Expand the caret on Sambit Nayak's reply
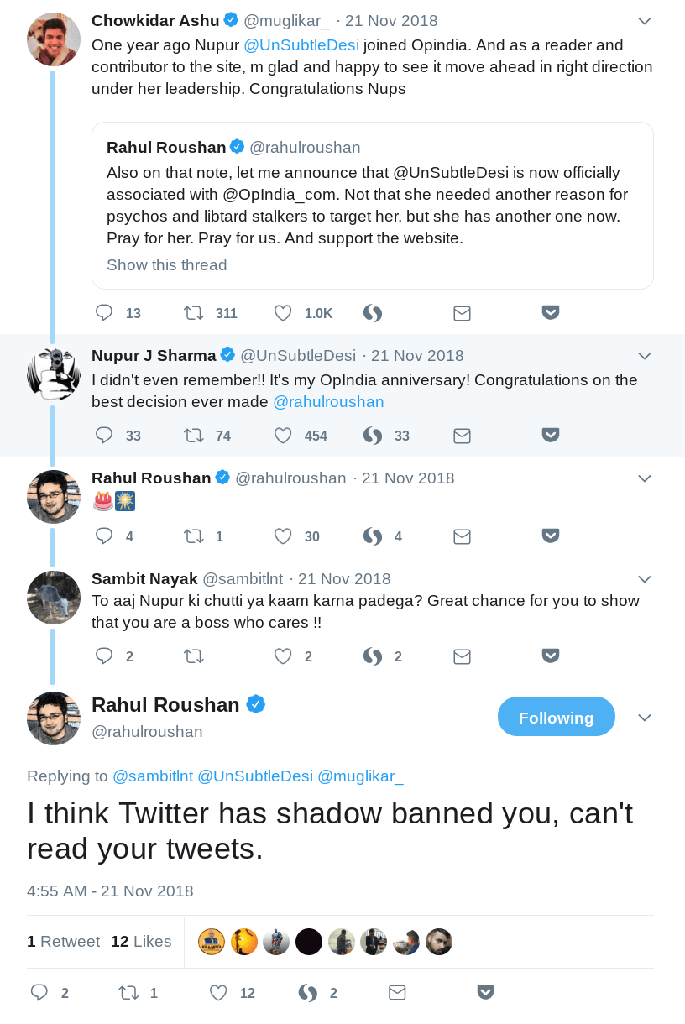This screenshot has height=1024, width=685. click(645, 578)
